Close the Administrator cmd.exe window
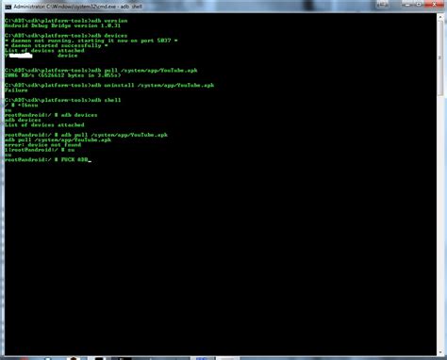447x360 pixels. click(434, 5)
